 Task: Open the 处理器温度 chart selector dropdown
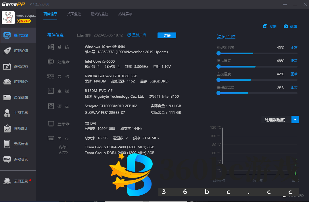coord(295,120)
